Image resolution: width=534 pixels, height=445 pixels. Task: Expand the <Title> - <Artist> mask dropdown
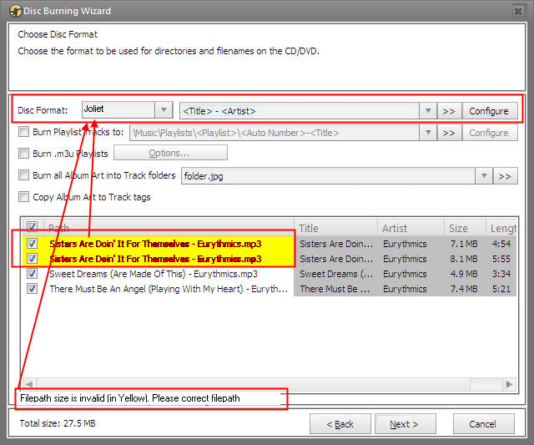click(x=427, y=111)
